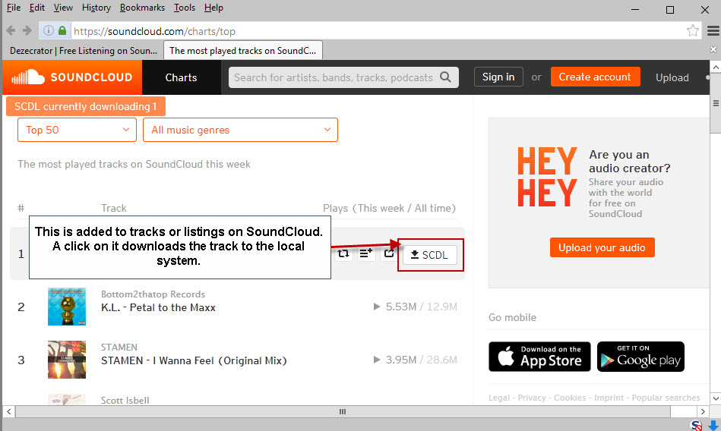Click the status bar S blocker icon
721x431 pixels.
696,426
